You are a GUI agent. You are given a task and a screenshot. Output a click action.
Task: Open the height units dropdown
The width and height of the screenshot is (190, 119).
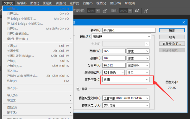pos(138,58)
